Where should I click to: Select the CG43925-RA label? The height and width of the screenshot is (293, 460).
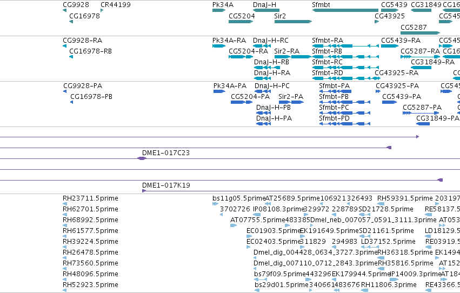[396, 73]
